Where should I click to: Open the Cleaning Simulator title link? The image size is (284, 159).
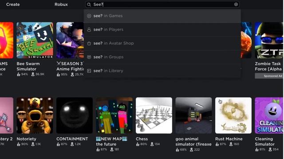pos(264,141)
